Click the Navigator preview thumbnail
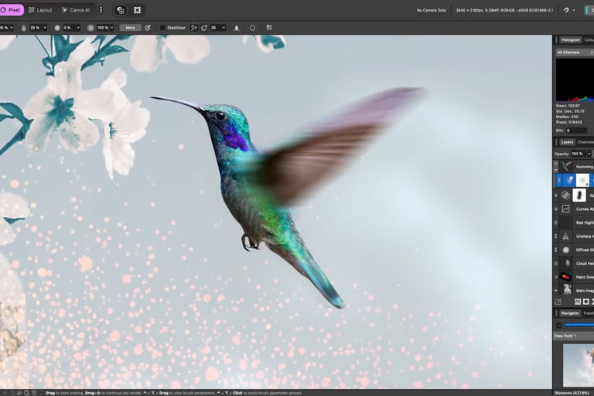This screenshot has height=396, width=594. click(579, 364)
